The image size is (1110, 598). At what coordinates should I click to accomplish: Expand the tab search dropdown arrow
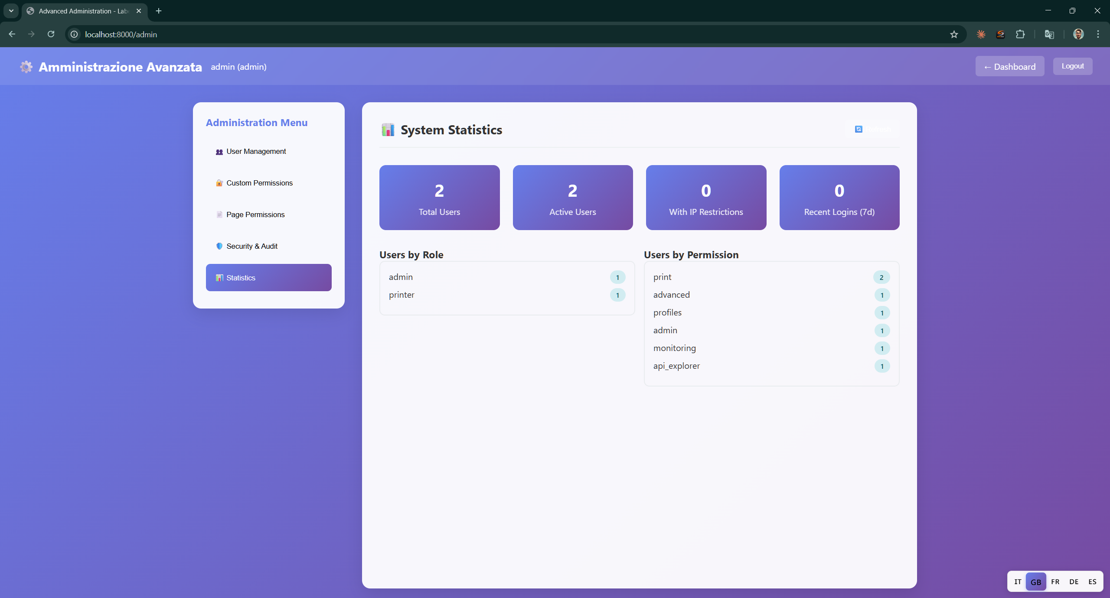tap(11, 11)
